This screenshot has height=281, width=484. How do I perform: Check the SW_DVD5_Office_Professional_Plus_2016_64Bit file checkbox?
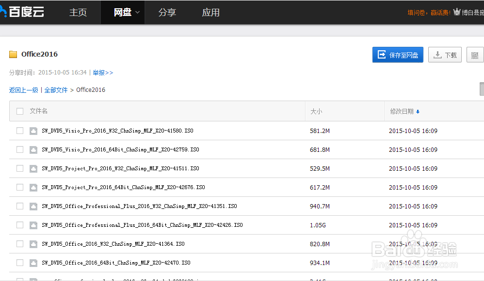click(x=19, y=225)
